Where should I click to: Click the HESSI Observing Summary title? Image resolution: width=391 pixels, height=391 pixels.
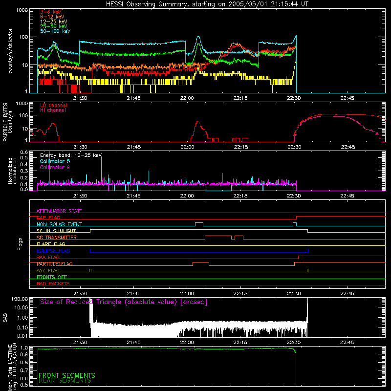coord(207,4)
